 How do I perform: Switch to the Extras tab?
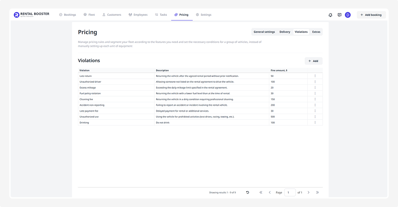[x=316, y=32]
